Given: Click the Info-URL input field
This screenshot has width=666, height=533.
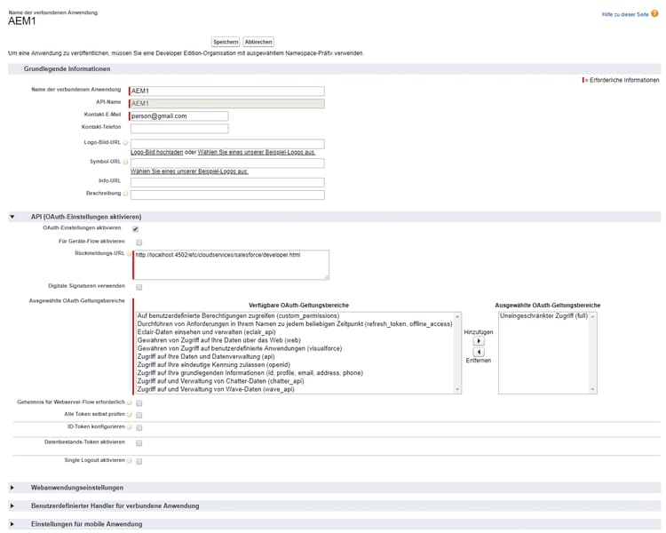Looking at the screenshot, I should pos(227,182).
